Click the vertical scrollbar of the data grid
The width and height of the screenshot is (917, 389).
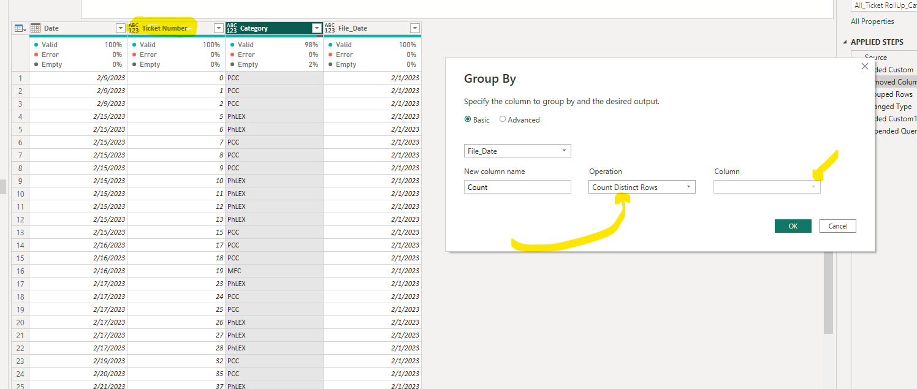(828, 294)
